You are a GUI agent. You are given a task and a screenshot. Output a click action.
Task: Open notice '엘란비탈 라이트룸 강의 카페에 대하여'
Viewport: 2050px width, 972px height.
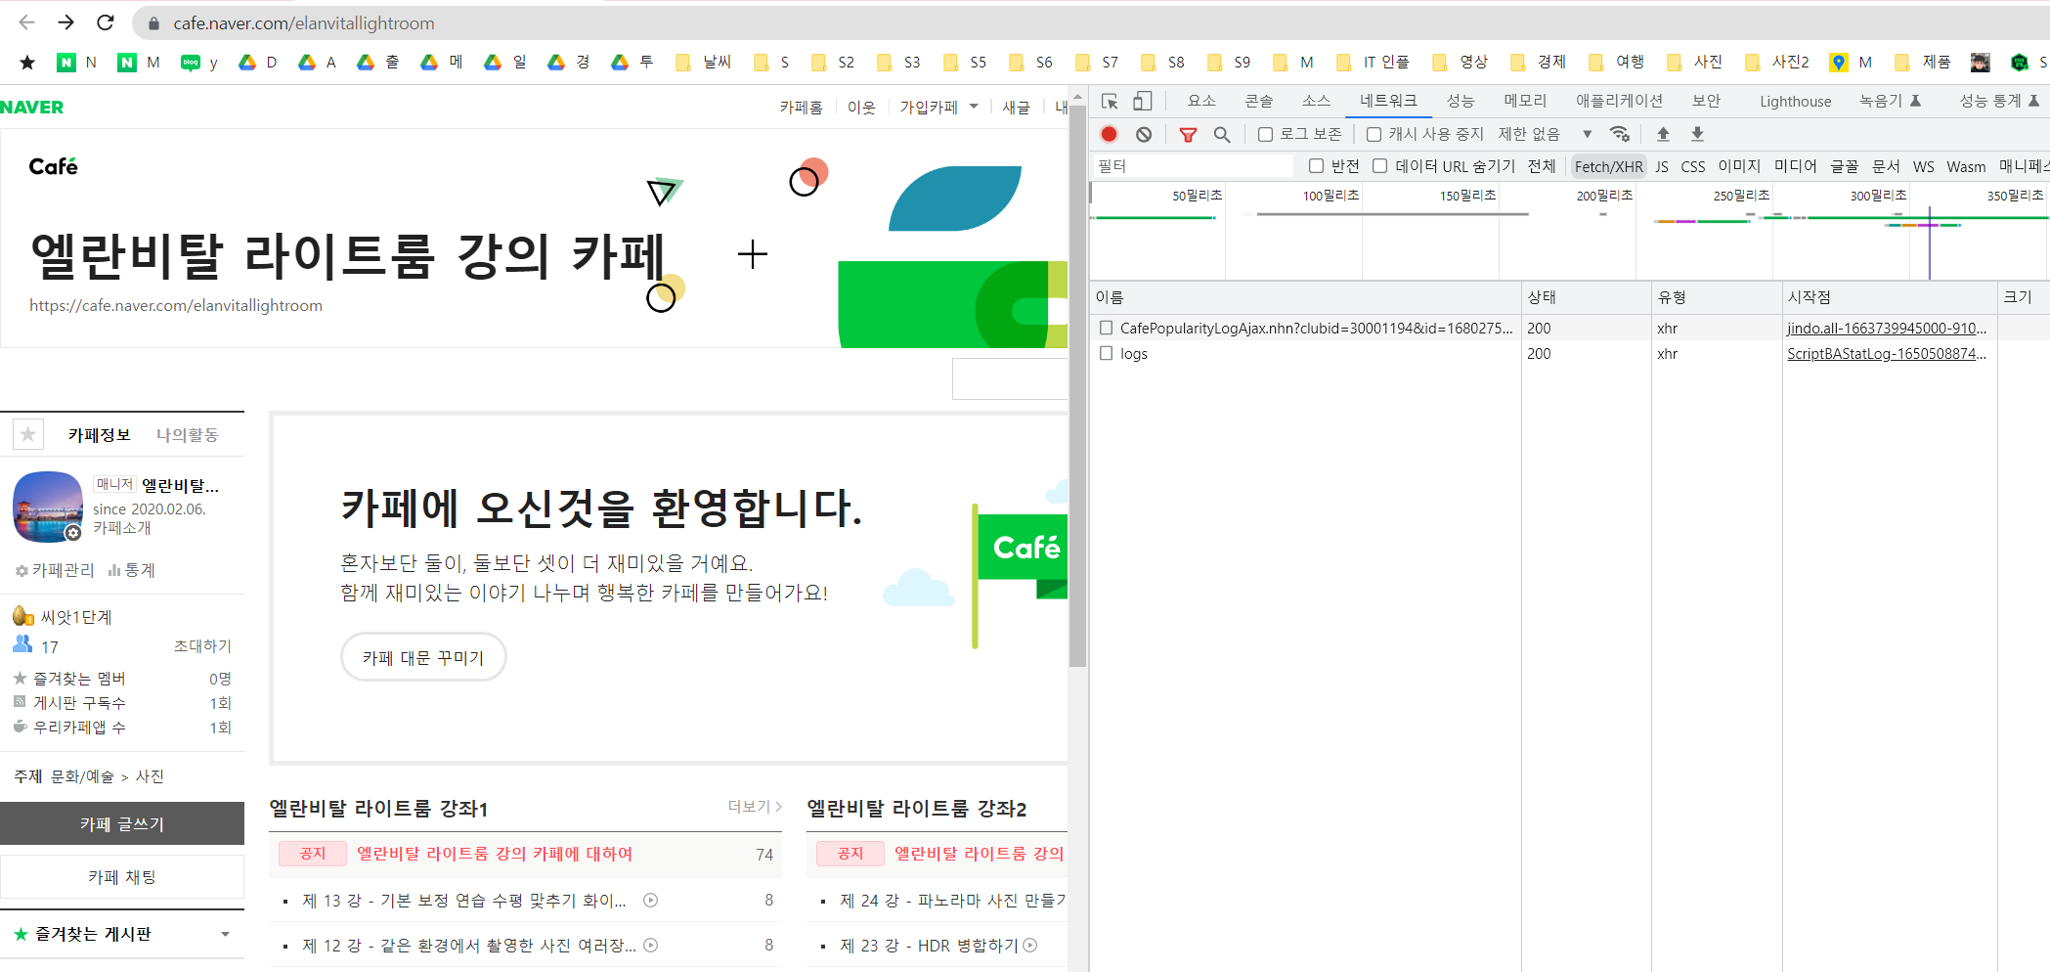coord(495,853)
